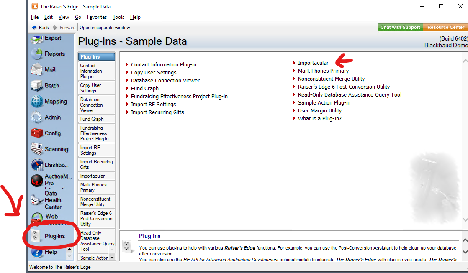The width and height of the screenshot is (468, 273).
Task: Open the Help menu in menu bar
Action: point(135,17)
